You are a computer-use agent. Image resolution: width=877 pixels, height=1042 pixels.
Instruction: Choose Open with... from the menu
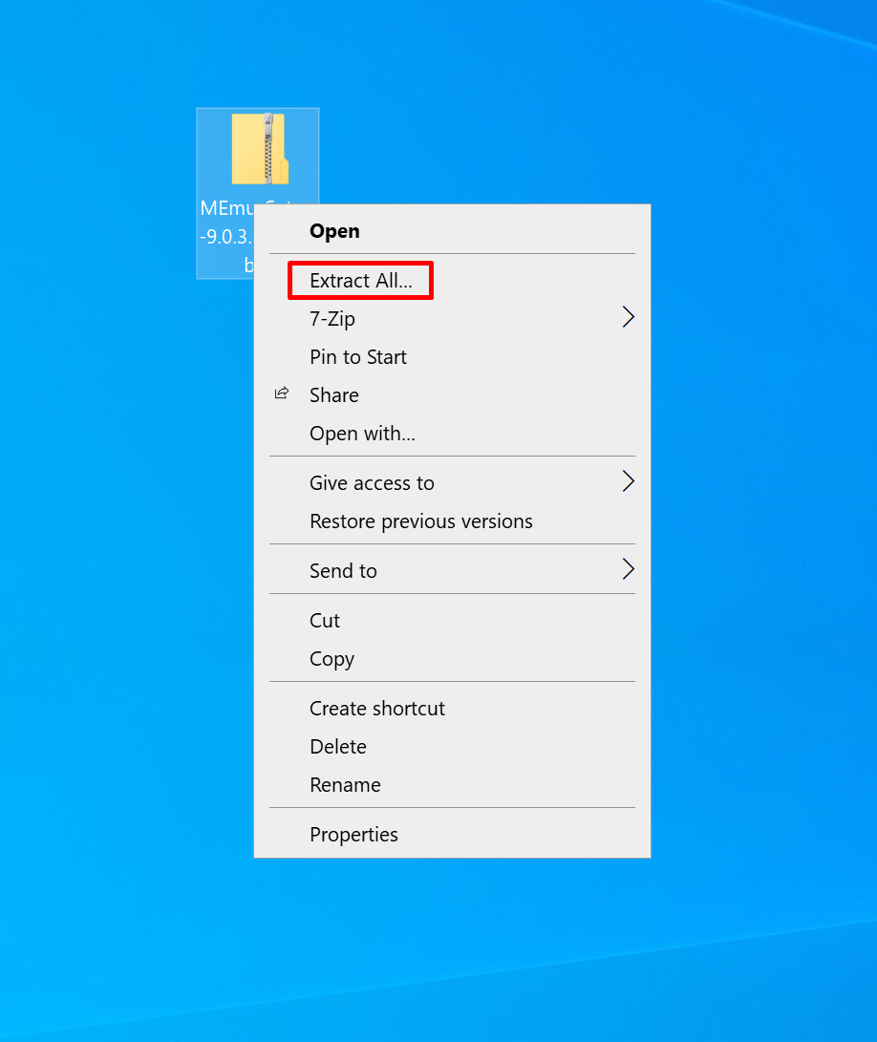(362, 434)
